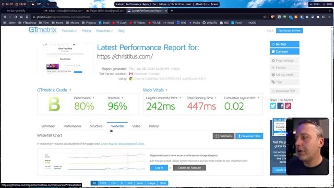Click the Re-Test button
The height and width of the screenshot is (188, 334).
click(284, 44)
